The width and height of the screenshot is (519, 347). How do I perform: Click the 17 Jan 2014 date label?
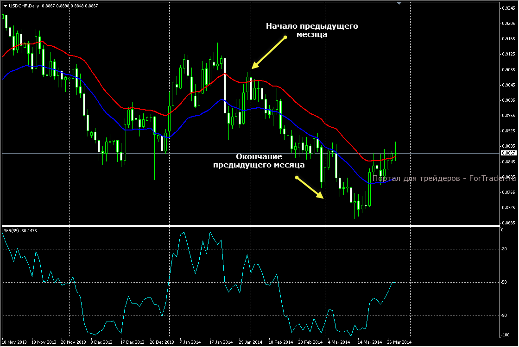pyautogui.click(x=221, y=342)
